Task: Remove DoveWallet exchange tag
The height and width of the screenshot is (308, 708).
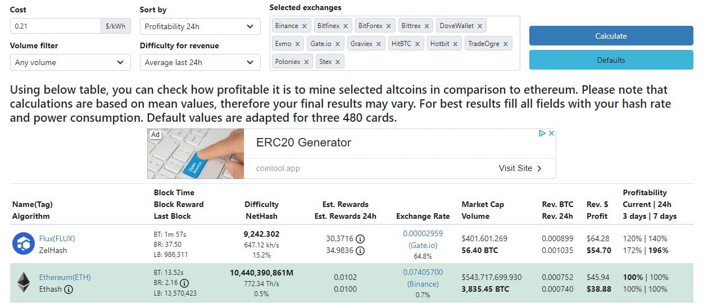Action: [x=480, y=26]
